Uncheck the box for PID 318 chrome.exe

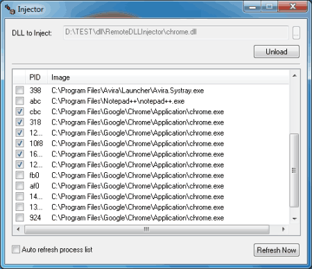19,122
